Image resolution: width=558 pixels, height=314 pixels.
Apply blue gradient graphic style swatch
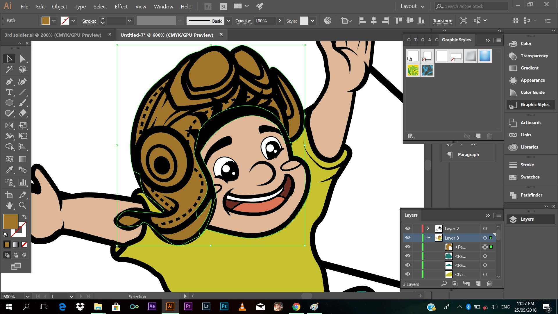pyautogui.click(x=485, y=56)
